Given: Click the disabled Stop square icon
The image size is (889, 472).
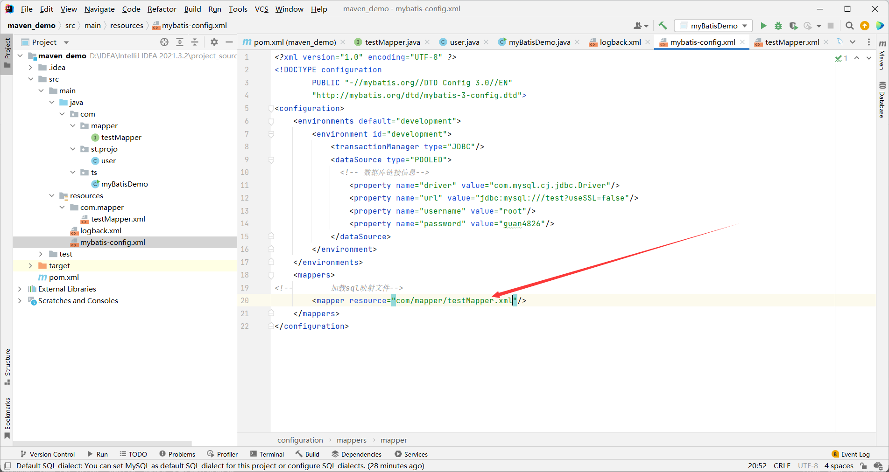Looking at the screenshot, I should [x=831, y=26].
